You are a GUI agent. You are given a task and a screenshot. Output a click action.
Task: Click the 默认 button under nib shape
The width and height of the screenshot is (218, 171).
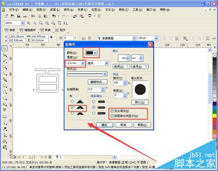pos(140,102)
